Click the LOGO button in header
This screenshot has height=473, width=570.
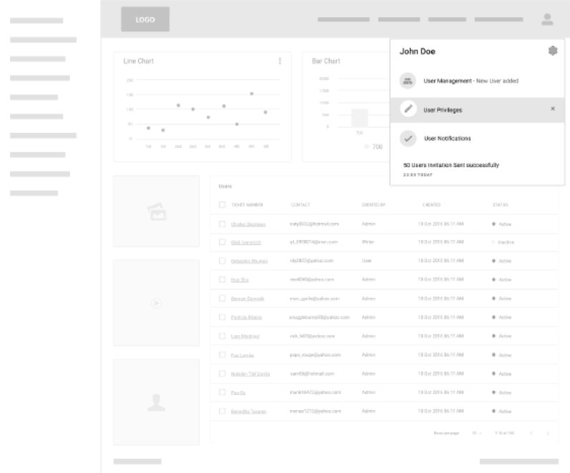pos(145,19)
